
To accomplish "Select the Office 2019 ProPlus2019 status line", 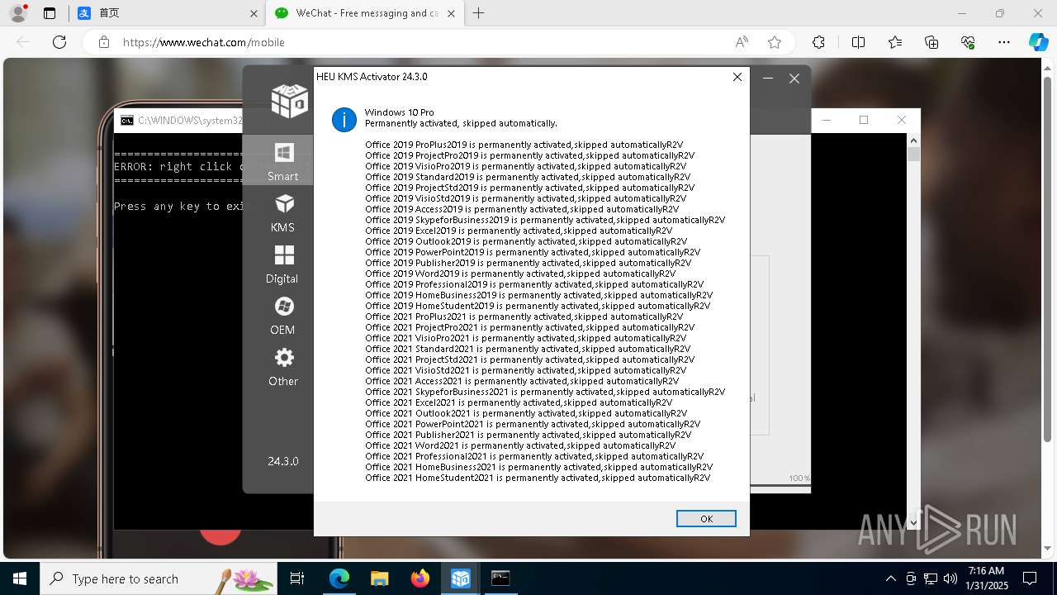I will (x=524, y=145).
